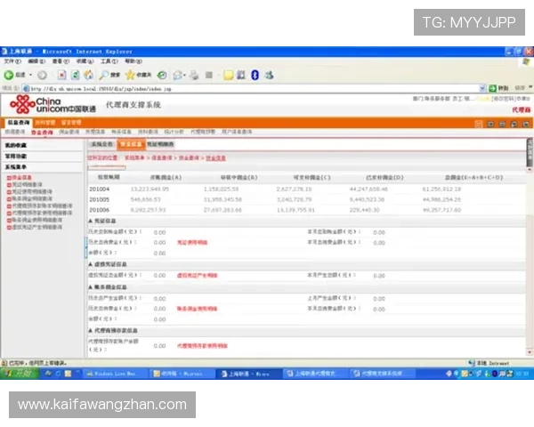
Task: Click the Search magnifier icon in toolbar
Action: click(104, 75)
